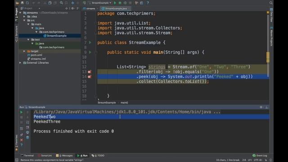Click the Help question mark in top toolbar
The width and height of the screenshot is (288, 162).
coord(148,3)
